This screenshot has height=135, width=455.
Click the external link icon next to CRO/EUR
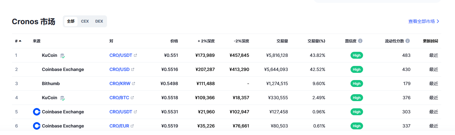point(132,126)
